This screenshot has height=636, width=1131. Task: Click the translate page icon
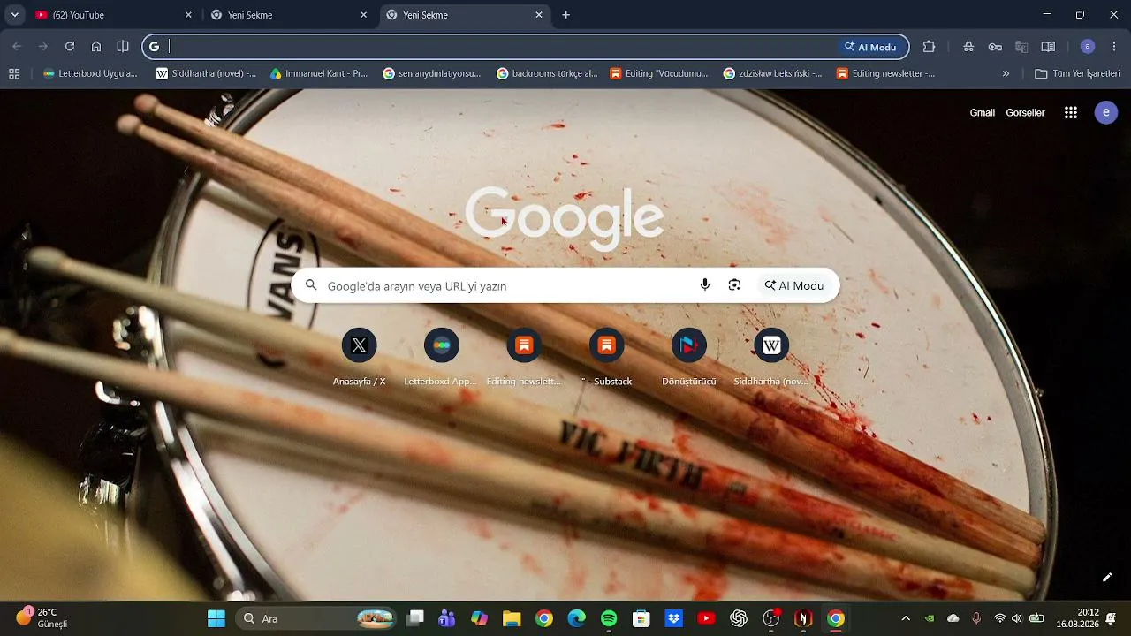[x=1021, y=47]
